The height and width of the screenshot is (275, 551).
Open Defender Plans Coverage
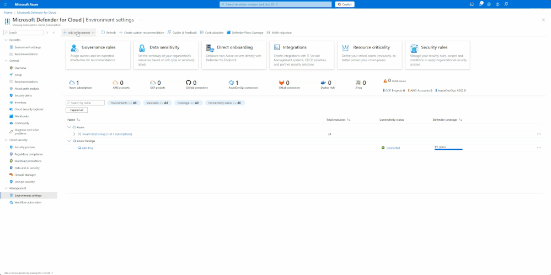[x=245, y=33]
